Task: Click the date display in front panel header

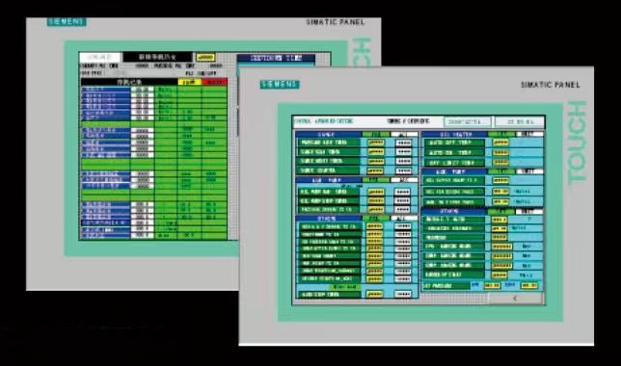Action: (468, 122)
